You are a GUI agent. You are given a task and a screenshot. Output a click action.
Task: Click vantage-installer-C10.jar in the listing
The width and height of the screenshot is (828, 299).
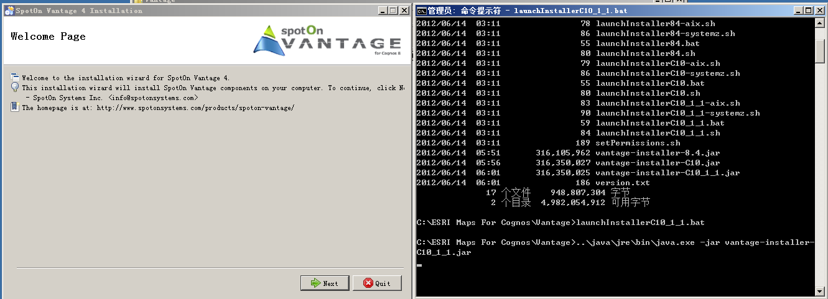click(658, 163)
